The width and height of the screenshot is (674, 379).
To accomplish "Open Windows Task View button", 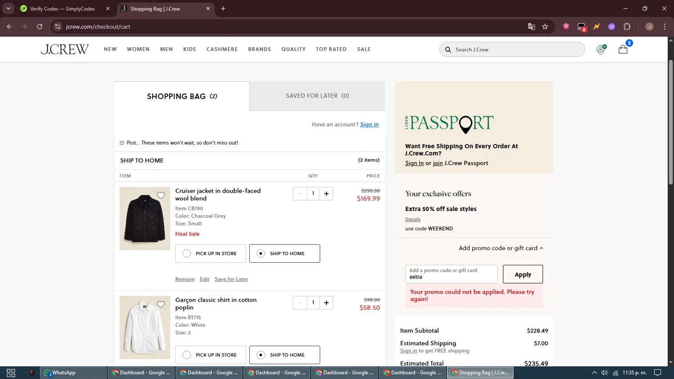I will pos(11,373).
